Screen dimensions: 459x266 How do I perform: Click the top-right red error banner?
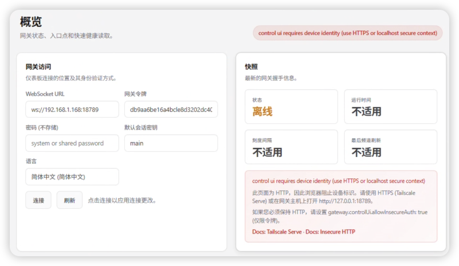click(x=347, y=33)
